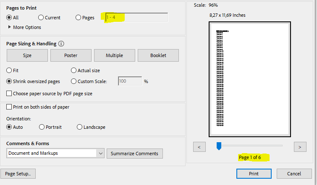Switch to the Poster sizing mode
317x185 pixels.
tap(71, 55)
